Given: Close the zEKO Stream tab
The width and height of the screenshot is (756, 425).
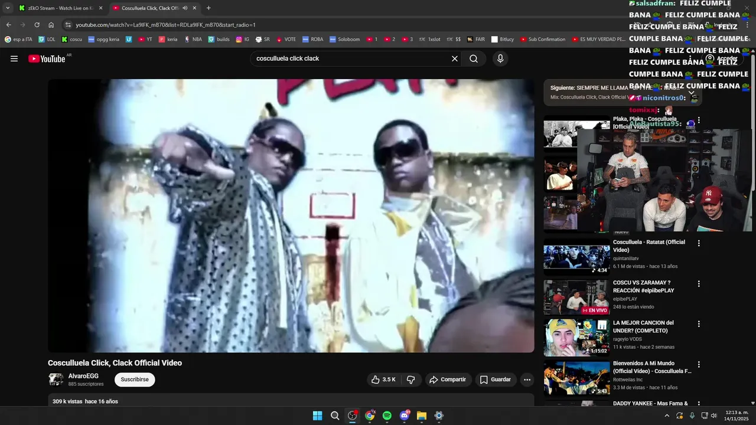Looking at the screenshot, I should 100,8.
